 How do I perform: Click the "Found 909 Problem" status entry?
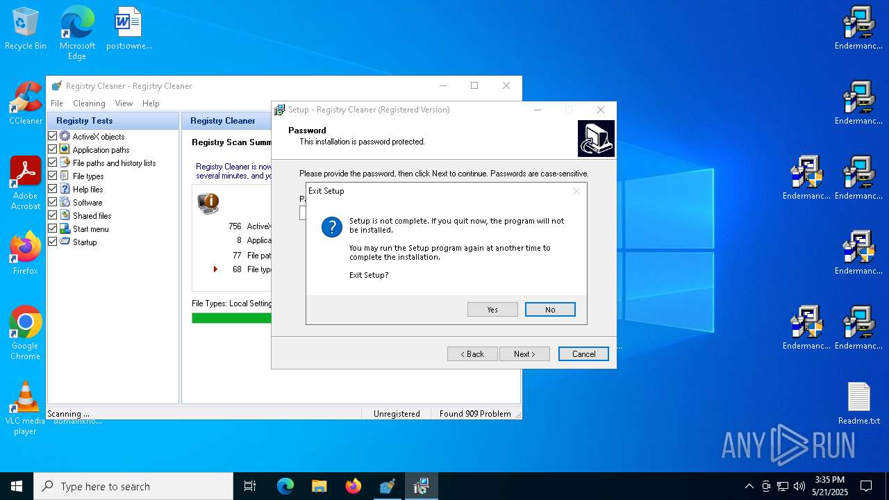[475, 414]
